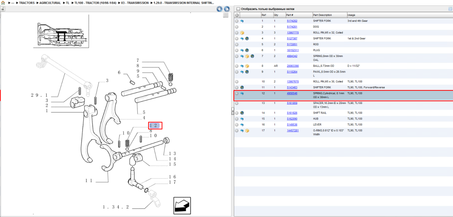Go to next diagram with right arrow

click(x=227, y=9)
